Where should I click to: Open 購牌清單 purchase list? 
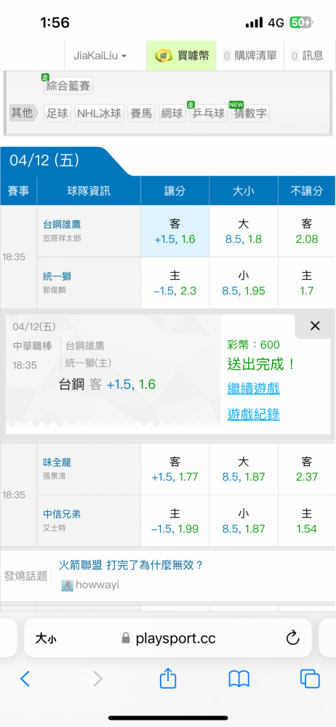pyautogui.click(x=251, y=56)
